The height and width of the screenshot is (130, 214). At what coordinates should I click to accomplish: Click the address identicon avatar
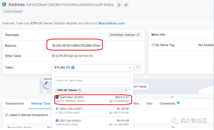pos(5,5)
